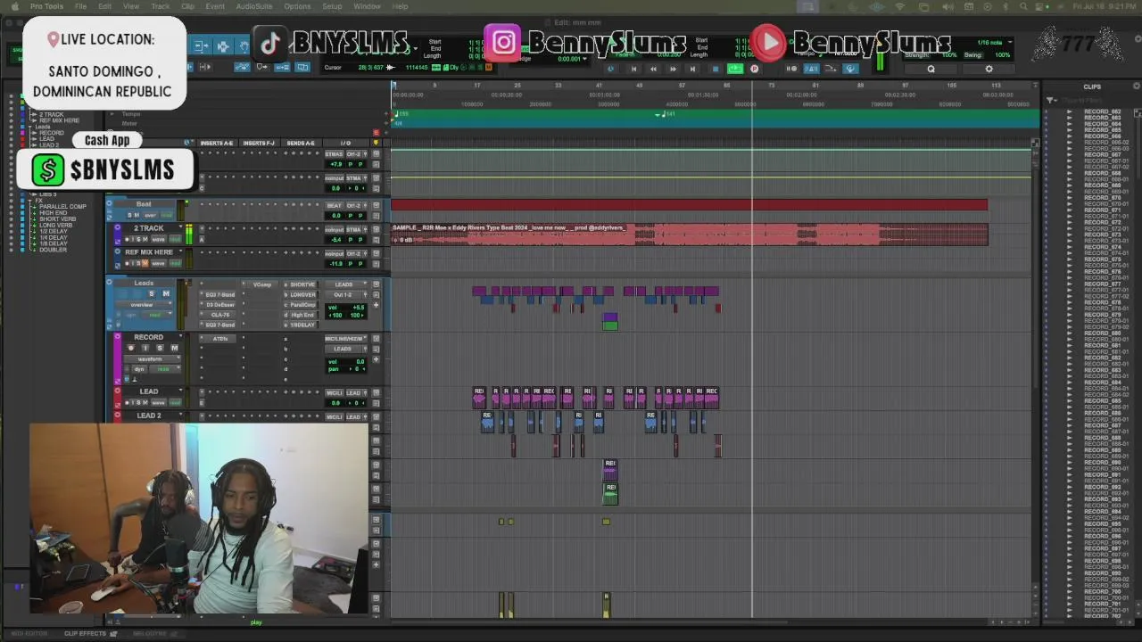Click the Return to Zero transport button
This screenshot has height=642, width=1142.
633,69
